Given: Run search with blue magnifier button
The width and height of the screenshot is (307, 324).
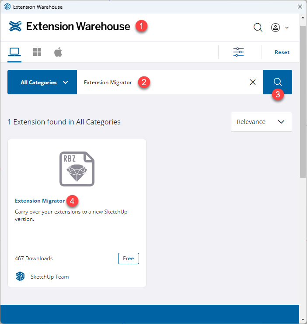Looking at the screenshot, I should coord(278,82).
